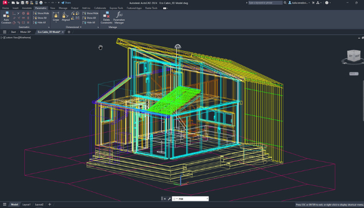This screenshot has width=364, height=208.
Task: Add a new drawing tab with plus button
Action: click(69, 32)
